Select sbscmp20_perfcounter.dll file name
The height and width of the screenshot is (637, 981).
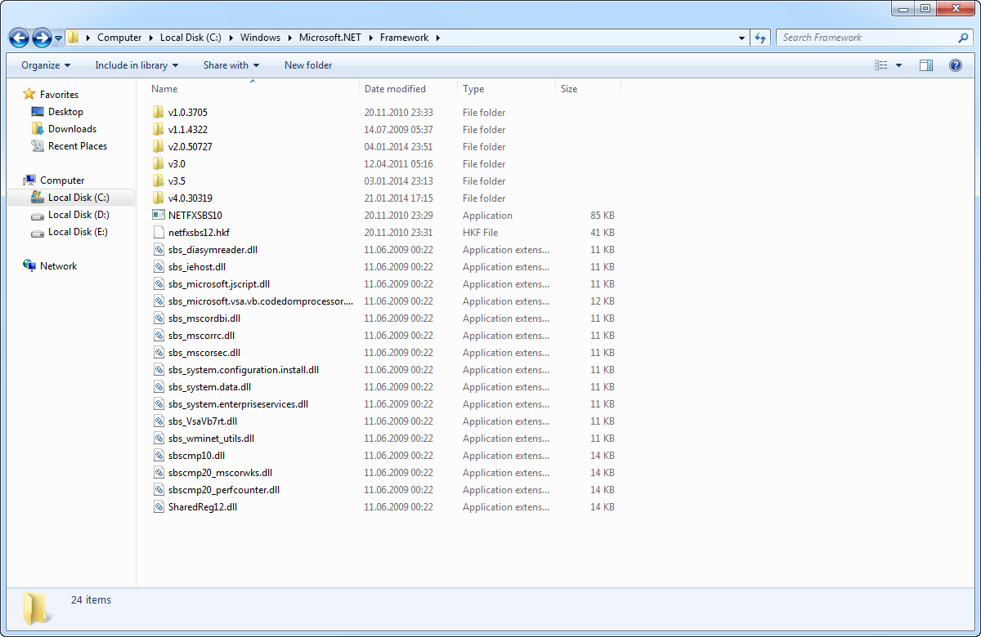(224, 489)
